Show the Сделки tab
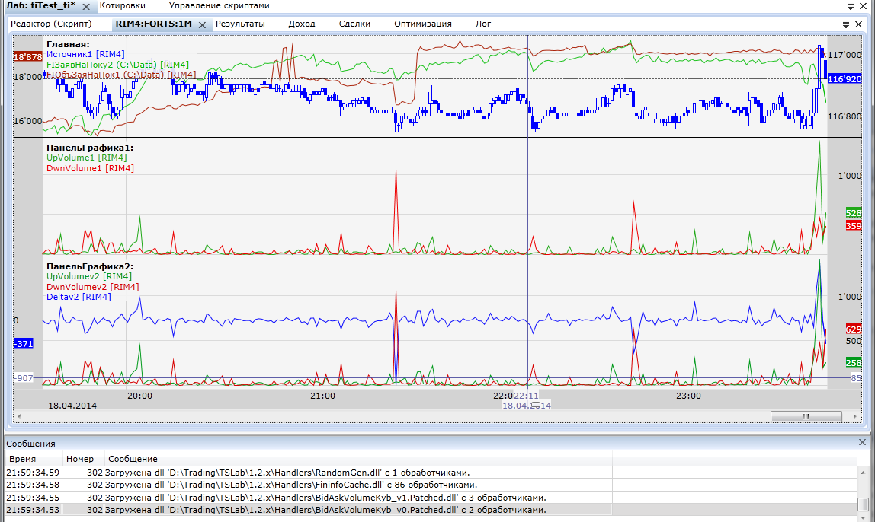Screen dimensions: 875x522 [x=354, y=24]
